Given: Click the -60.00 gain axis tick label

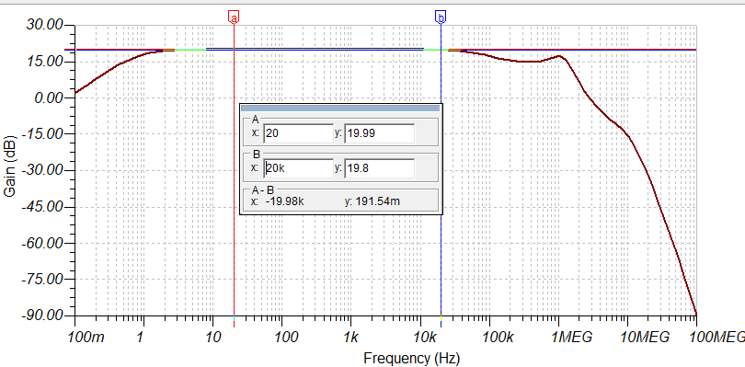Looking at the screenshot, I should pos(42,243).
